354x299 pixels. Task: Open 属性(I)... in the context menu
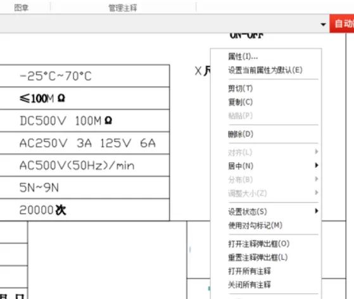[266, 56]
